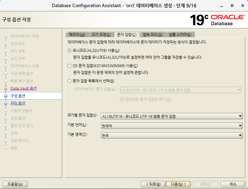Click the 필요 조건 검사 step label
The image size is (248, 189).
[x=22, y=126]
